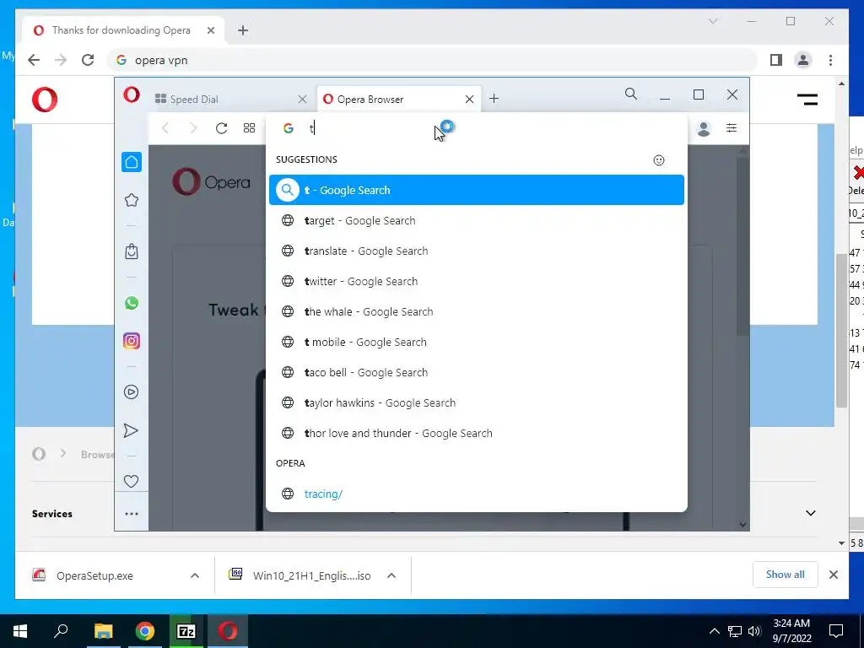Viewport: 864px width, 648px height.
Task: Open File Explorer from the taskbar
Action: pyautogui.click(x=103, y=631)
